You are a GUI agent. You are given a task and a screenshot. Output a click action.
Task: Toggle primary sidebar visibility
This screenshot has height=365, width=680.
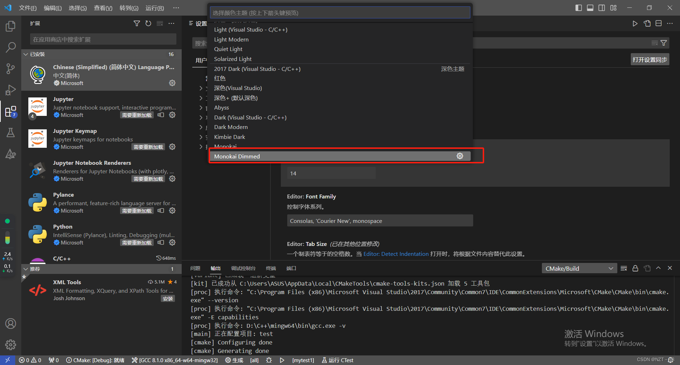click(579, 8)
